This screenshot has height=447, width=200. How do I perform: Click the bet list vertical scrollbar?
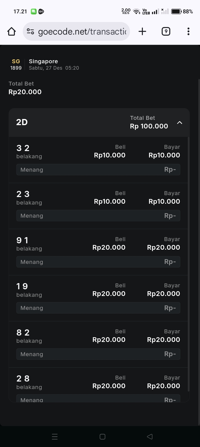[189, 264]
